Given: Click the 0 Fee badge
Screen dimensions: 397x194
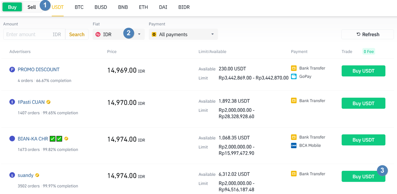Looking at the screenshot, I should (x=369, y=52).
